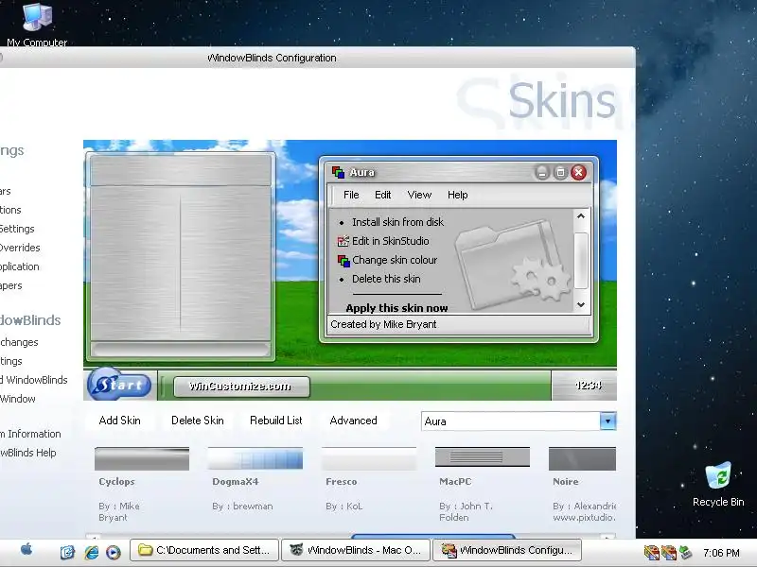Click Add Skin button
Image resolution: width=757 pixels, height=567 pixels.
pos(120,421)
